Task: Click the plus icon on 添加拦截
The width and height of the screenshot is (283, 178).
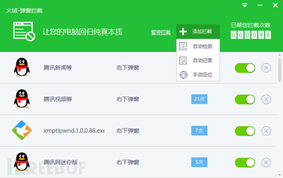Action: [x=183, y=32]
